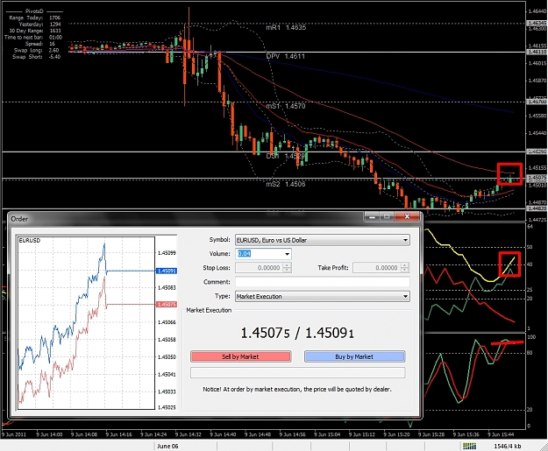Increase Take Profit with the up stepper arrow
This screenshot has height=451, width=548.
pyautogui.click(x=405, y=265)
